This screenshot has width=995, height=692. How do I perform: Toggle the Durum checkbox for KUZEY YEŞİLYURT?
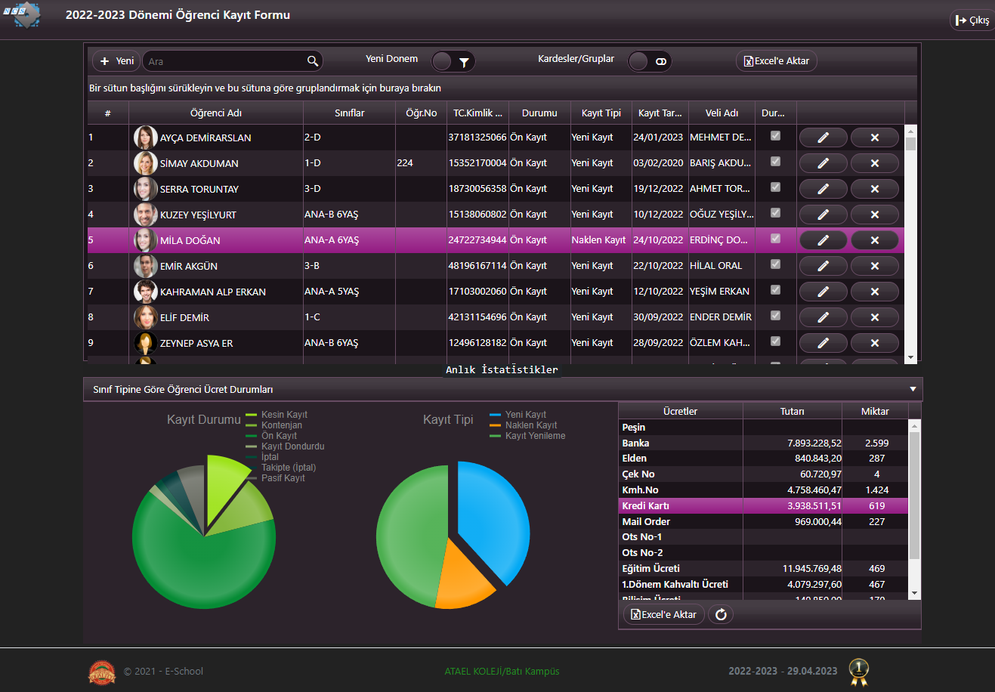775,213
